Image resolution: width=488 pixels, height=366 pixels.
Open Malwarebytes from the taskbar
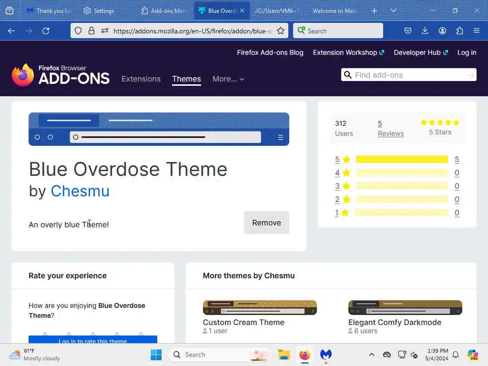tap(326, 355)
